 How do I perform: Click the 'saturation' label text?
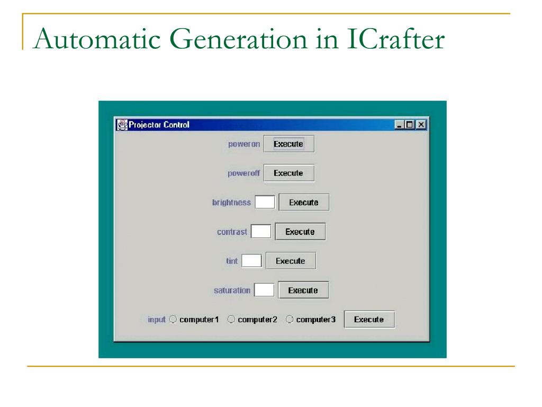pyautogui.click(x=232, y=290)
